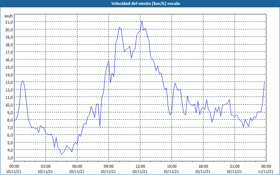The width and height of the screenshot is (280, 175).
Task: Click the 11,0 y-axis value
Action: tap(9, 97)
